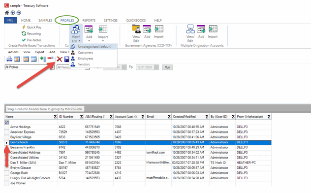Open the View menu beside Actions

pos(27,52)
